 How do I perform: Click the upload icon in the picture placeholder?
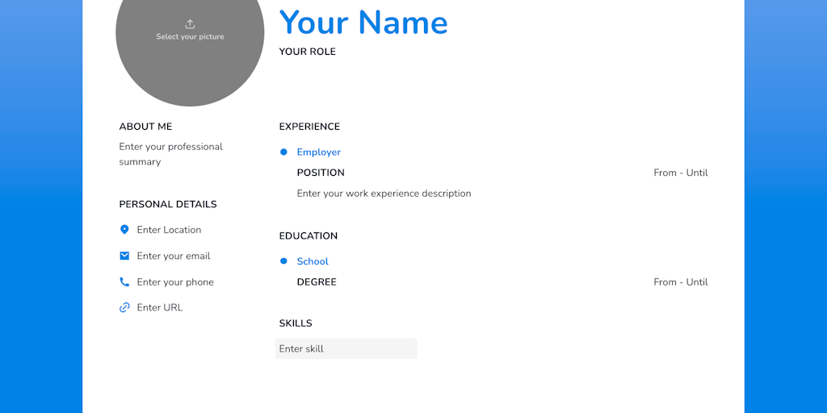point(190,24)
